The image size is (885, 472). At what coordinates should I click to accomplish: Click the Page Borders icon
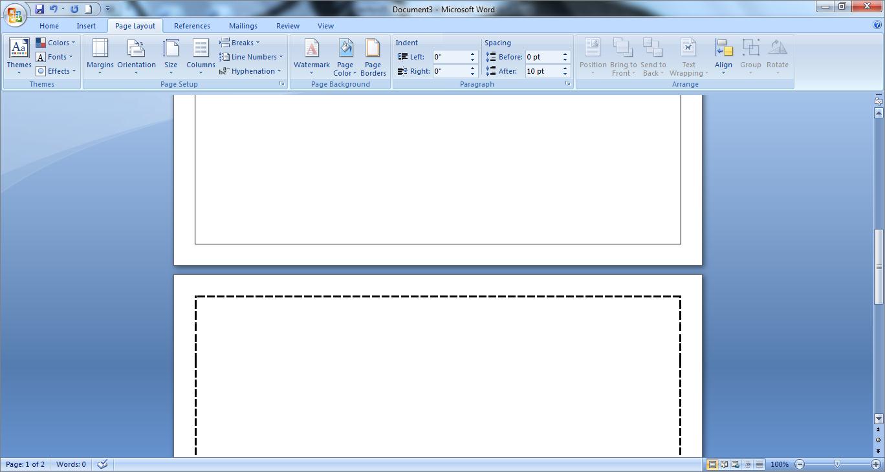pos(373,56)
